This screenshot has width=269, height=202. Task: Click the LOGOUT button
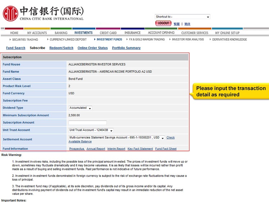163,23
